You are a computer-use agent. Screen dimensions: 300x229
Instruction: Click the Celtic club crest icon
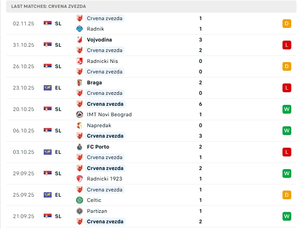[x=80, y=200]
